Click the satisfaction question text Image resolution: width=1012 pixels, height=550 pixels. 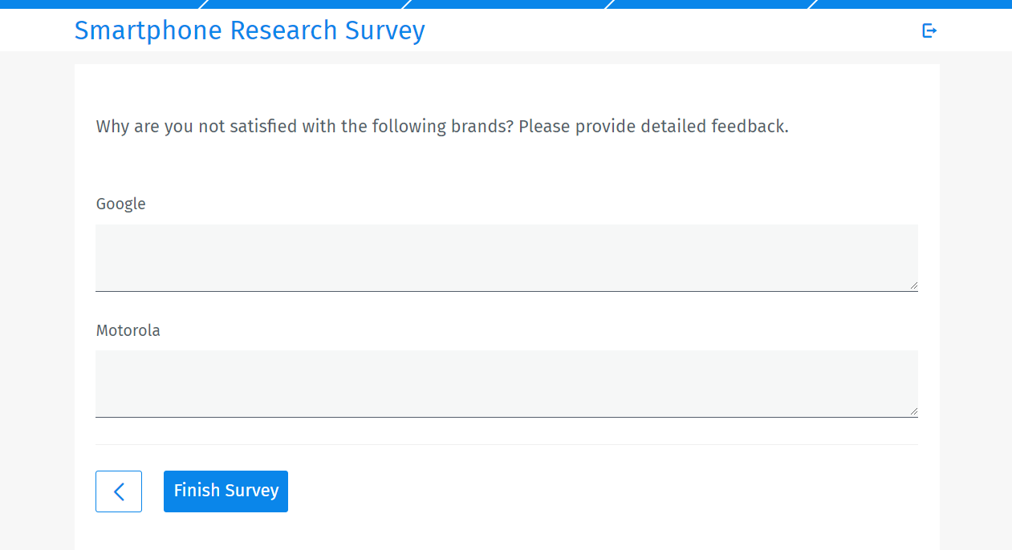[442, 126]
